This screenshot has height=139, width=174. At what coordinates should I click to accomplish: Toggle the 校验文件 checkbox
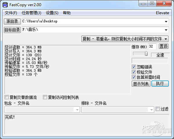coord(134,72)
